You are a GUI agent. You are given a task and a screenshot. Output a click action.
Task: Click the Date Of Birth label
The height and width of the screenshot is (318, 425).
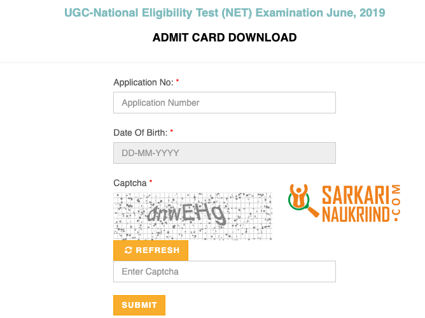click(141, 133)
